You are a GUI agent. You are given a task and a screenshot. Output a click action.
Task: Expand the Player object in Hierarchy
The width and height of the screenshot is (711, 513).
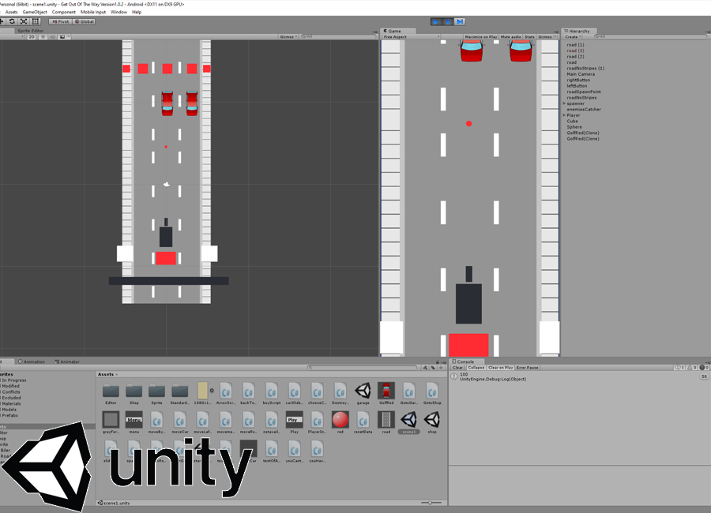[x=564, y=115]
